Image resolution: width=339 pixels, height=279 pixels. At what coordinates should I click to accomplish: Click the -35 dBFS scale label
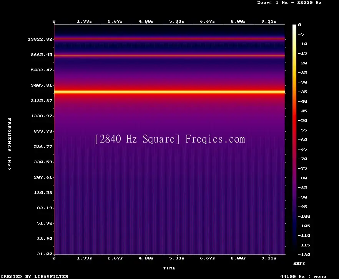(x=302, y=92)
